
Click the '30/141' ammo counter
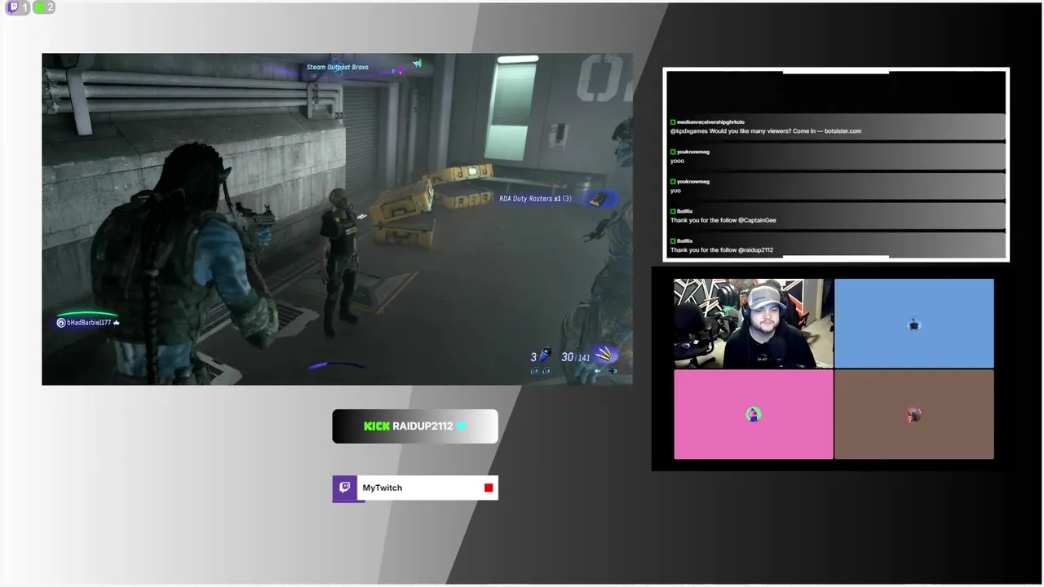click(x=575, y=357)
